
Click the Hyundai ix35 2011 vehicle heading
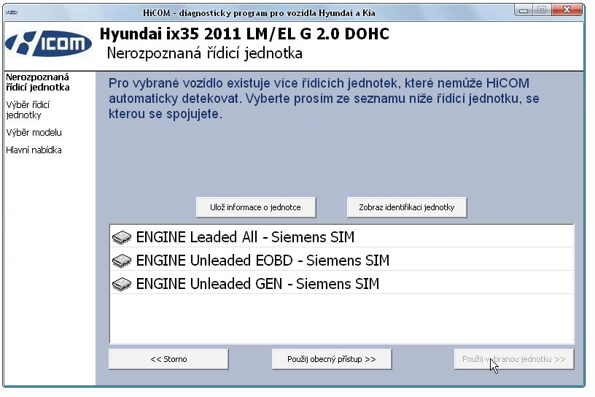244,34
